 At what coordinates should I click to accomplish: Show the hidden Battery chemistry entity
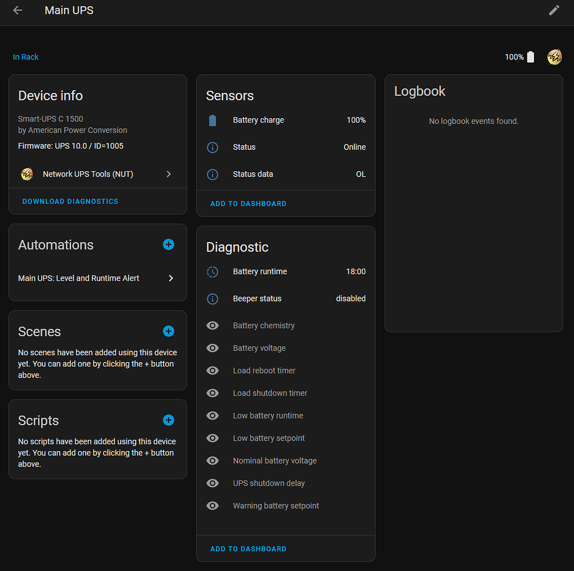(212, 325)
